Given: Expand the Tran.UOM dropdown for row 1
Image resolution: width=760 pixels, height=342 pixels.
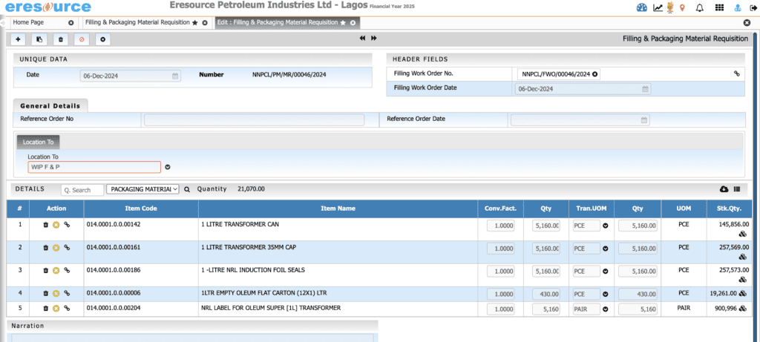Looking at the screenshot, I should coord(605,225).
